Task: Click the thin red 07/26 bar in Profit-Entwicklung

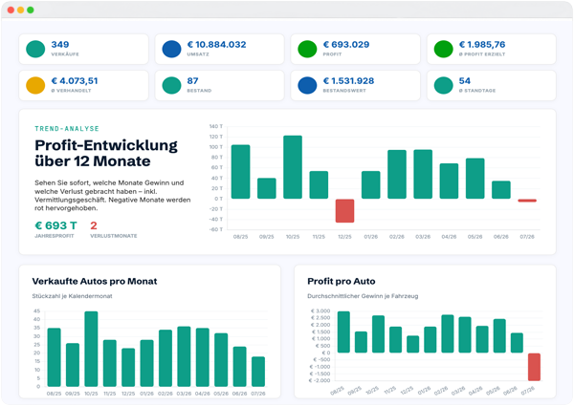Action: 527,201
